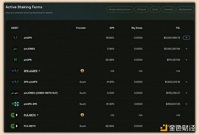
Task: Click the plsSPA-SPA pair icon
Action: coord(15,104)
